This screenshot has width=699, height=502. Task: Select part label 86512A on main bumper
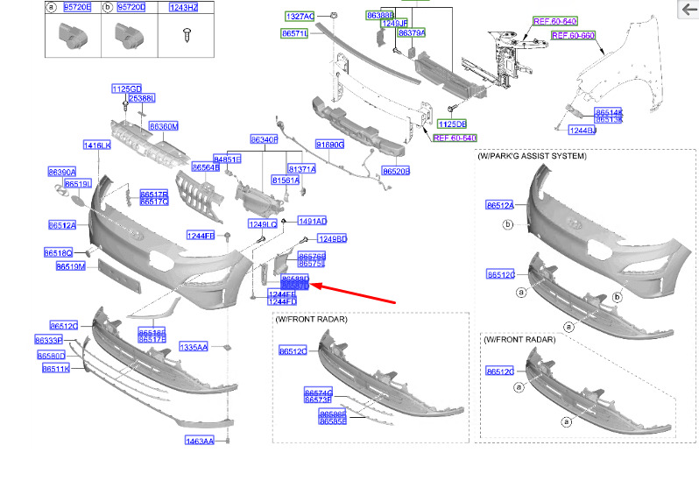pyautogui.click(x=62, y=225)
